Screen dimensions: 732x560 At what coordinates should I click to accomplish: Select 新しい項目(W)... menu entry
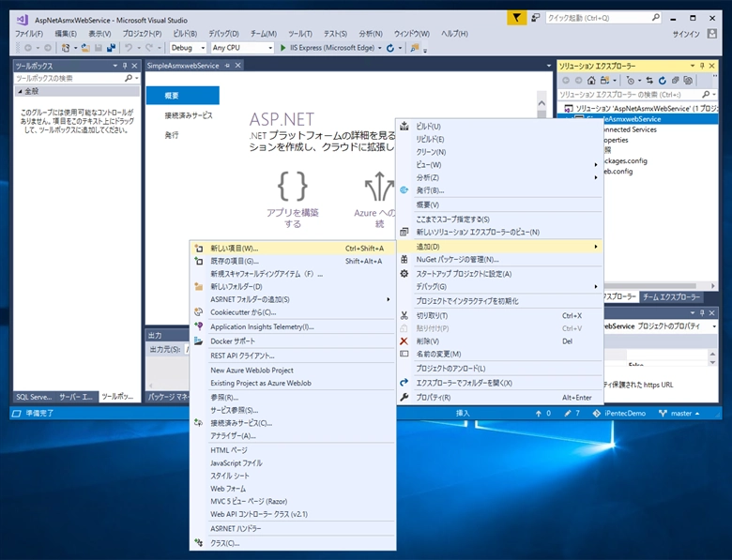pyautogui.click(x=293, y=249)
